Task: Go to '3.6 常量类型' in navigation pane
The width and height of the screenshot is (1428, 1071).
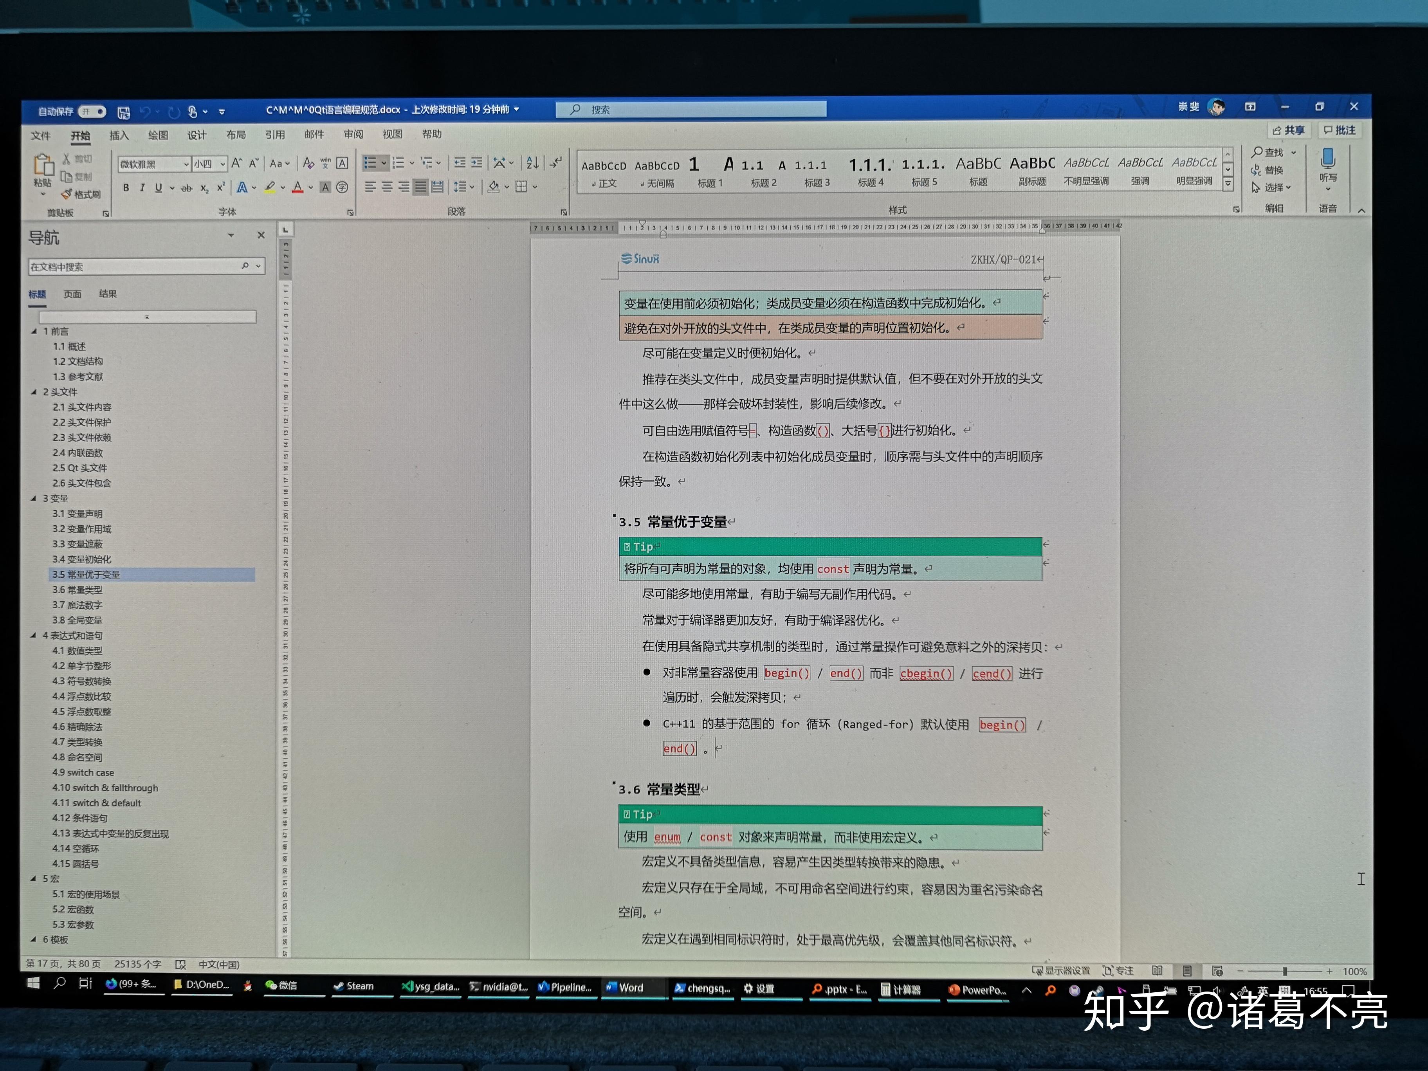Action: coord(78,590)
